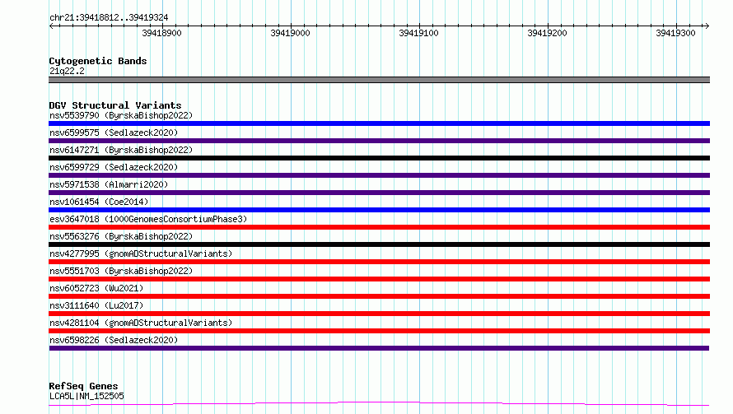The height and width of the screenshot is (414, 733).
Task: Click the red bar for nsv5551703
Action: tap(379, 279)
